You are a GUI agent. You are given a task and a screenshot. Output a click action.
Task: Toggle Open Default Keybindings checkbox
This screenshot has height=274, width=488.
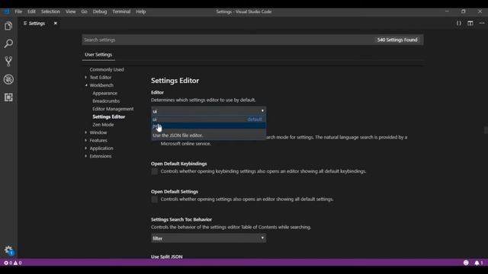point(154,171)
